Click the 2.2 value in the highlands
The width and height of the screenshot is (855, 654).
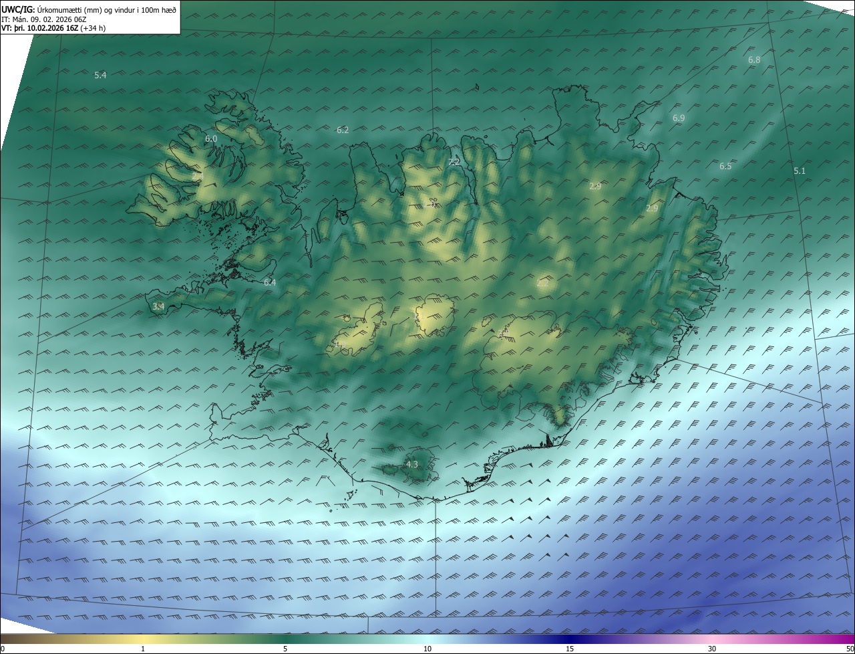[542, 284]
